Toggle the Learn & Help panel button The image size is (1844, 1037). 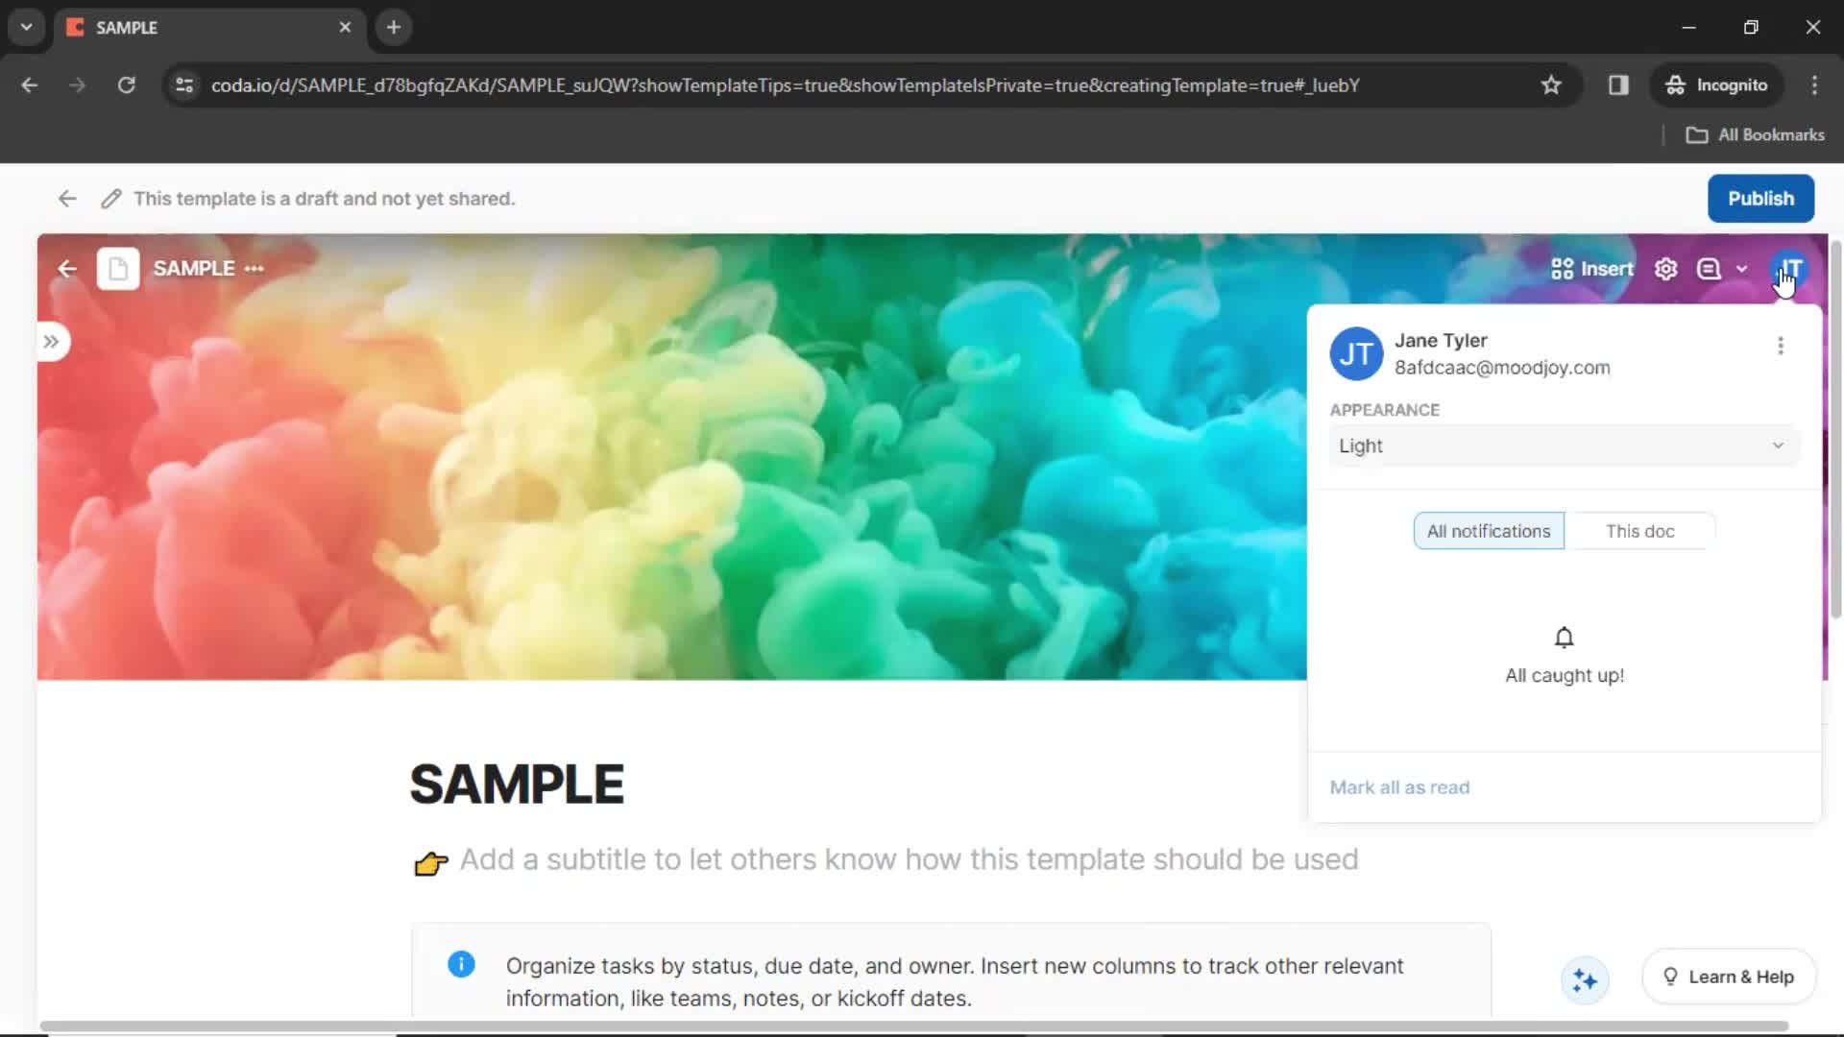1729,977
